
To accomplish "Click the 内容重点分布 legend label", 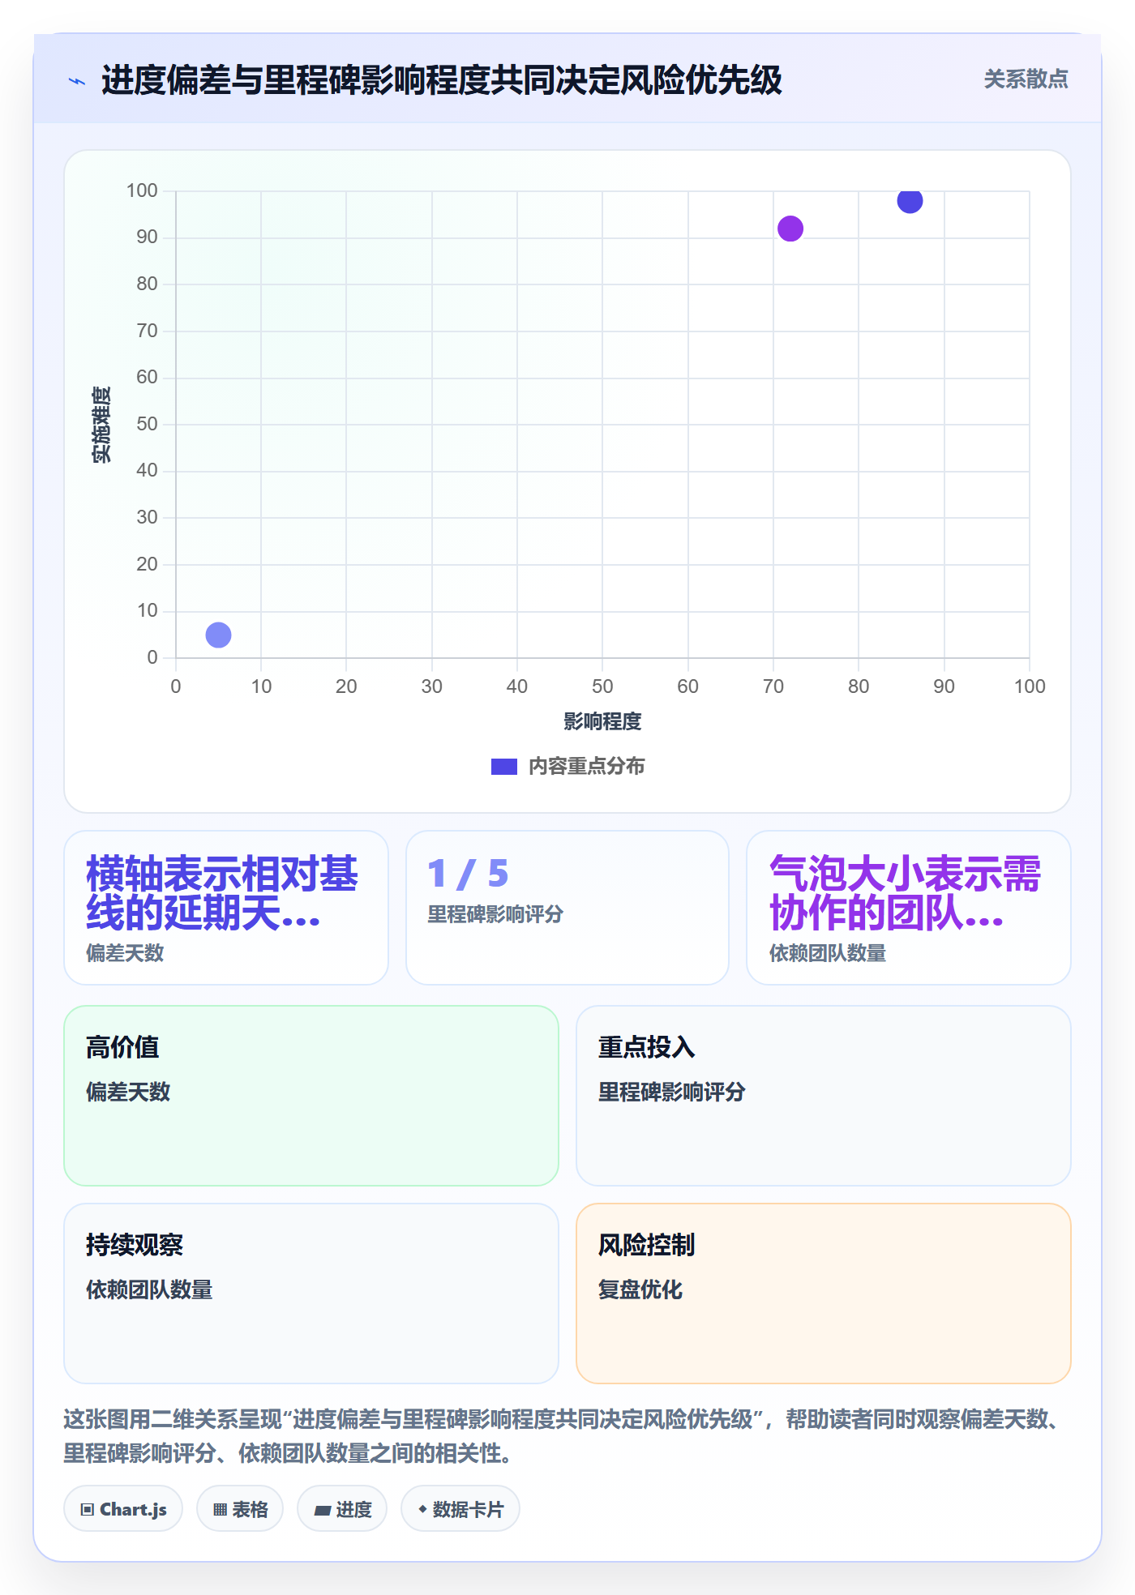I will point(586,767).
